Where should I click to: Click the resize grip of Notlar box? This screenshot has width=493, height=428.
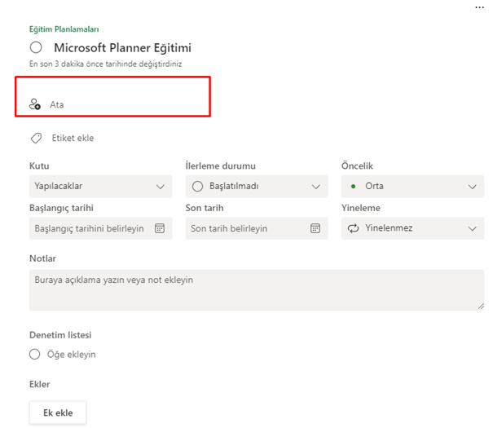pos(481,307)
